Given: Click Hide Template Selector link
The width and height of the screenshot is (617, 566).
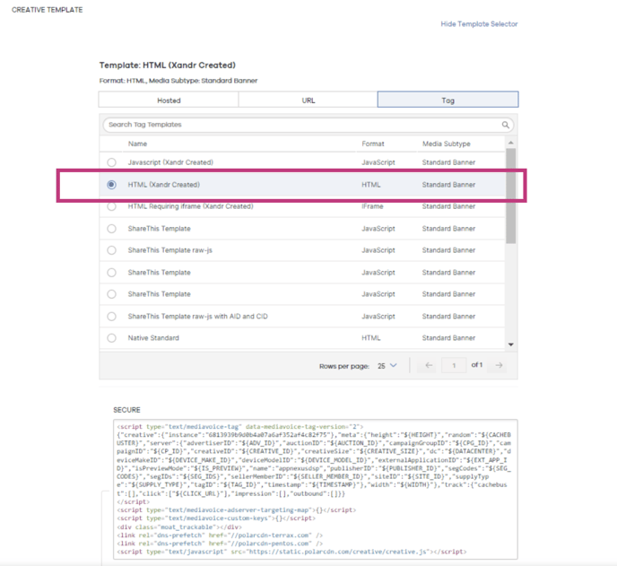Looking at the screenshot, I should point(479,24).
